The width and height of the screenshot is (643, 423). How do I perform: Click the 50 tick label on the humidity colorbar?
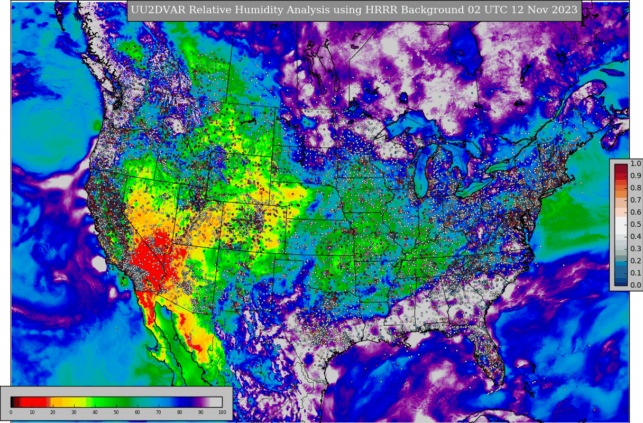[x=116, y=412]
